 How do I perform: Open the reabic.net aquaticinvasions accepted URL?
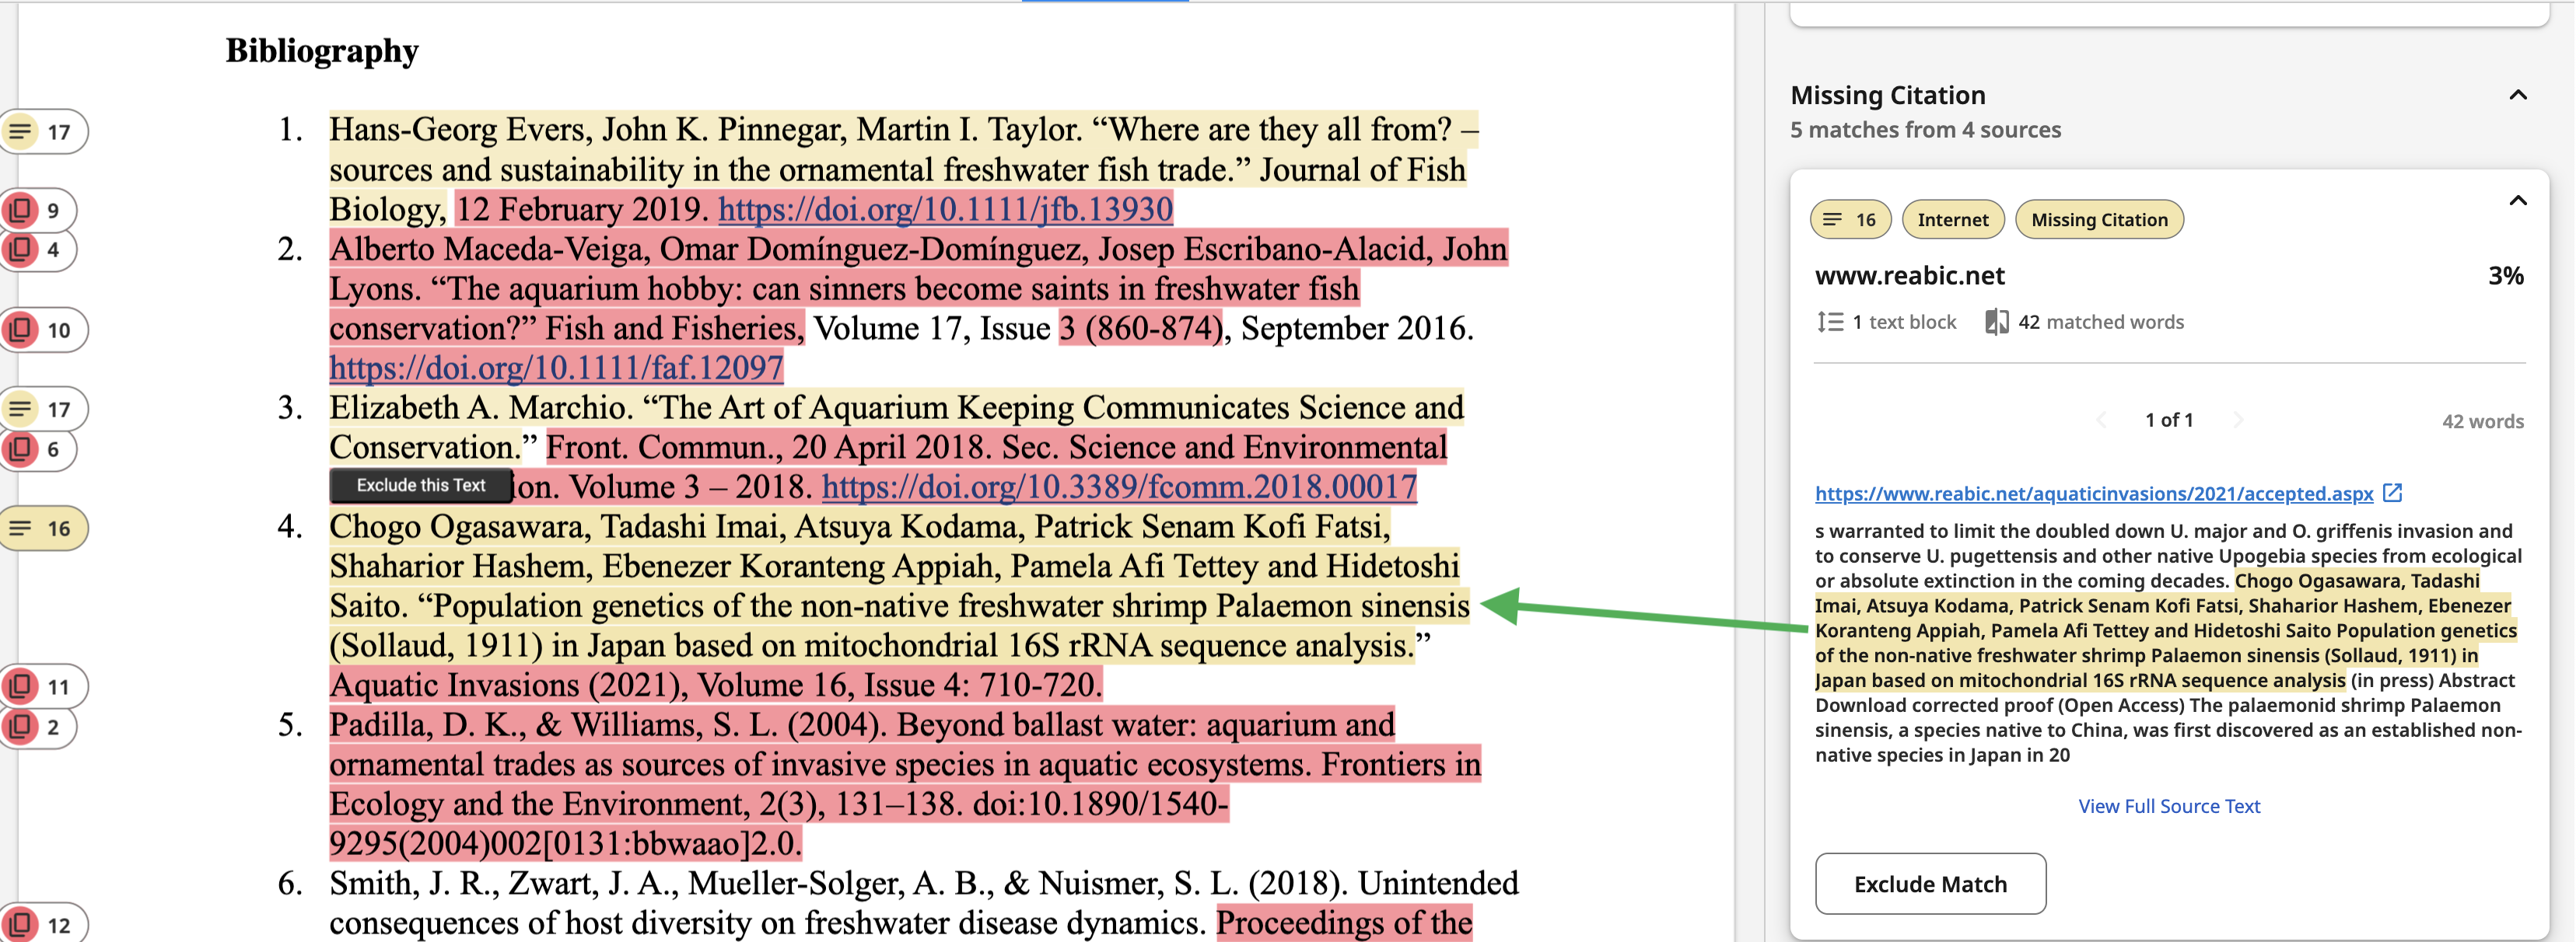point(2093,494)
